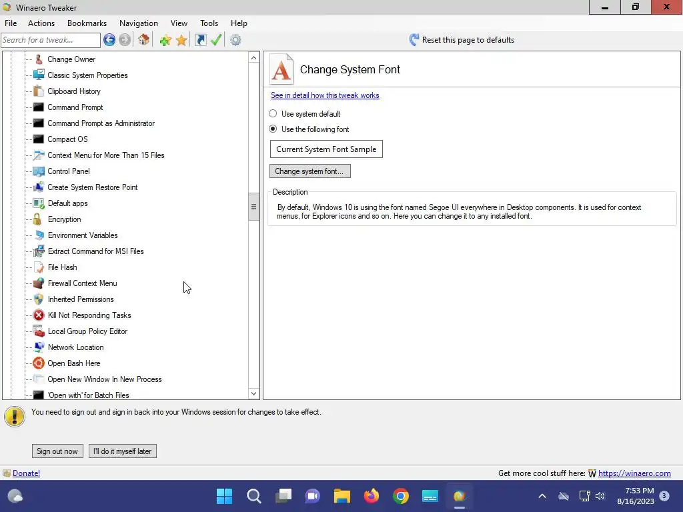This screenshot has width=683, height=512.
Task: Click the Default apps icon
Action: pos(39,203)
